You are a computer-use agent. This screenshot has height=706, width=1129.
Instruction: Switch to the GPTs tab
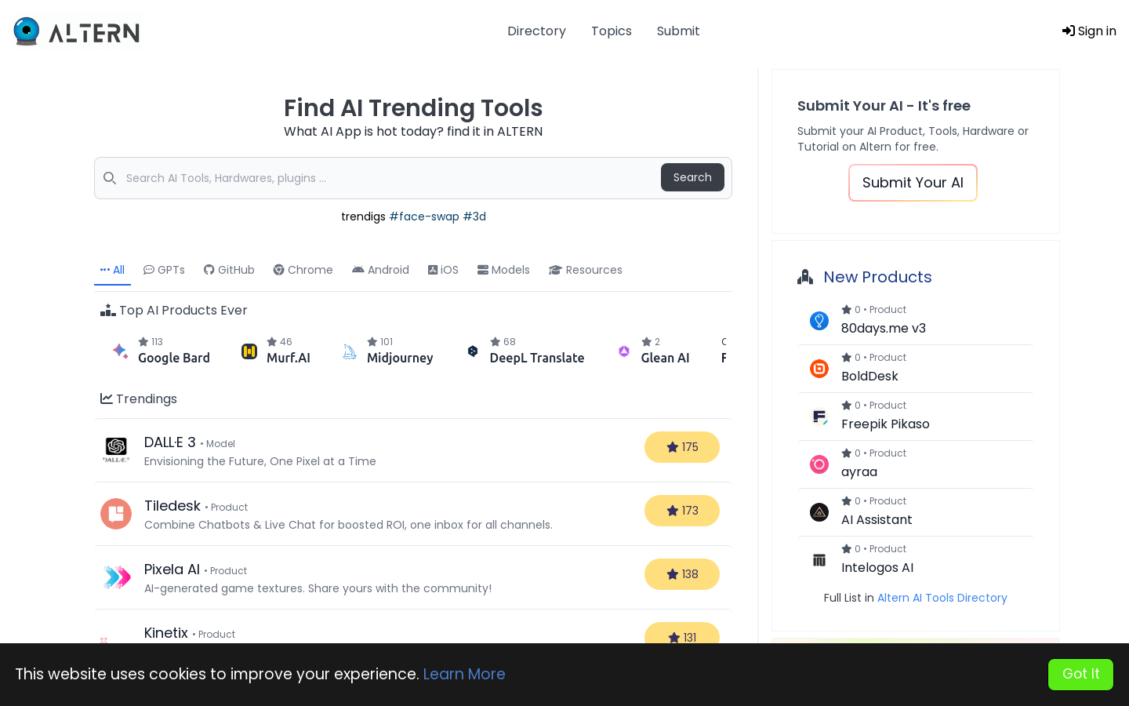pos(164,270)
